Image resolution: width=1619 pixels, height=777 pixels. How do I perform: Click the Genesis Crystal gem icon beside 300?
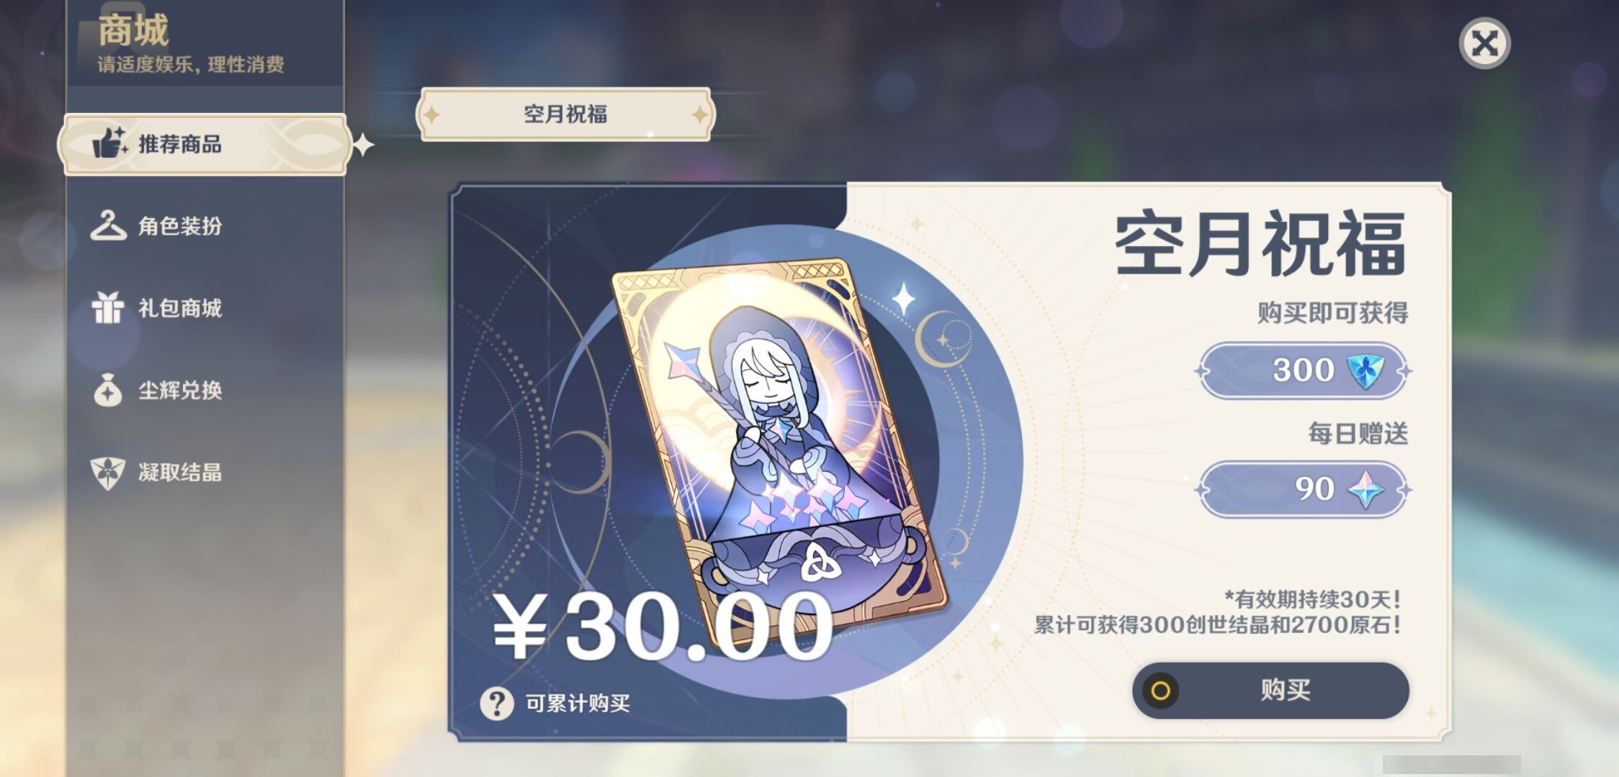click(1365, 371)
